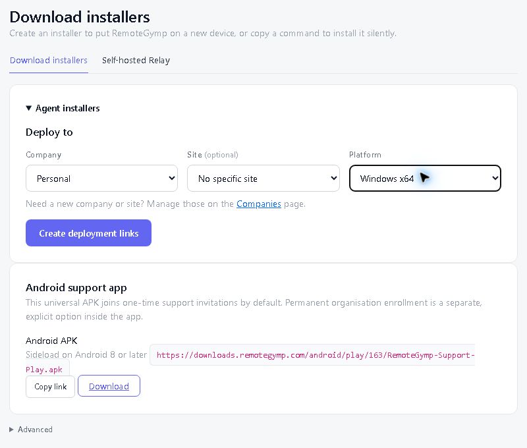Follow the Companies page link
The height and width of the screenshot is (448, 527).
click(259, 204)
